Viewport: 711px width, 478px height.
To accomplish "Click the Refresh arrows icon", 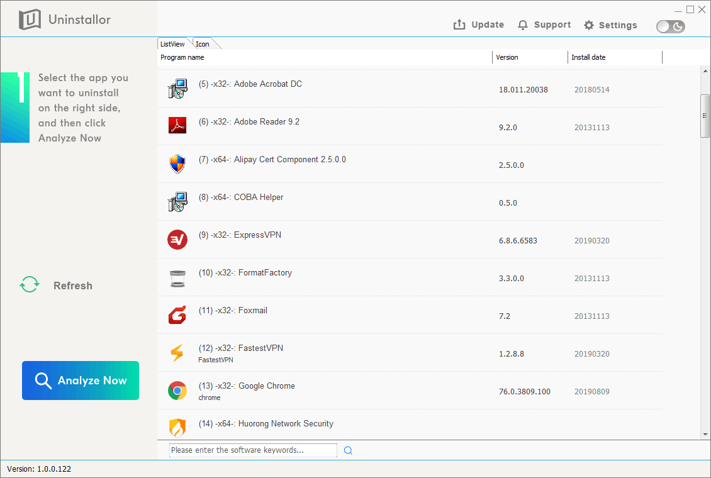I will pos(30,284).
